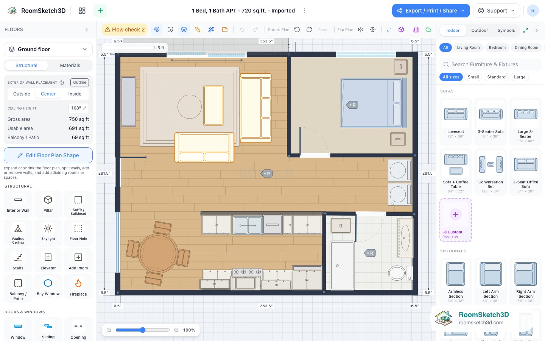Select Center wall placement
Screen dimensions: 545x341
click(48, 94)
